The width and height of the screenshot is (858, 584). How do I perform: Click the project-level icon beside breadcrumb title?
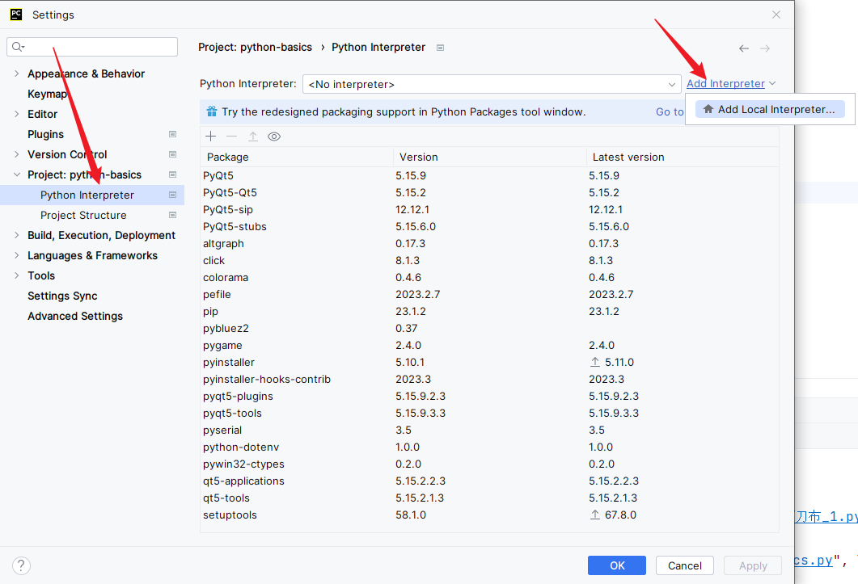[x=440, y=48]
